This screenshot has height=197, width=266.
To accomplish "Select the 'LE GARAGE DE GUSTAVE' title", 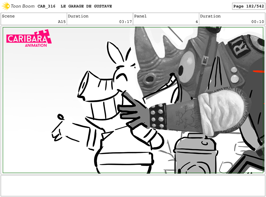I will 86,6.
